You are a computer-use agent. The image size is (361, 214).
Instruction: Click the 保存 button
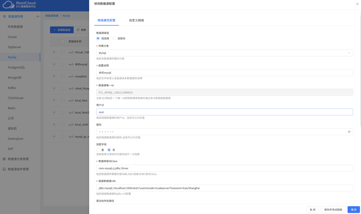354,209
